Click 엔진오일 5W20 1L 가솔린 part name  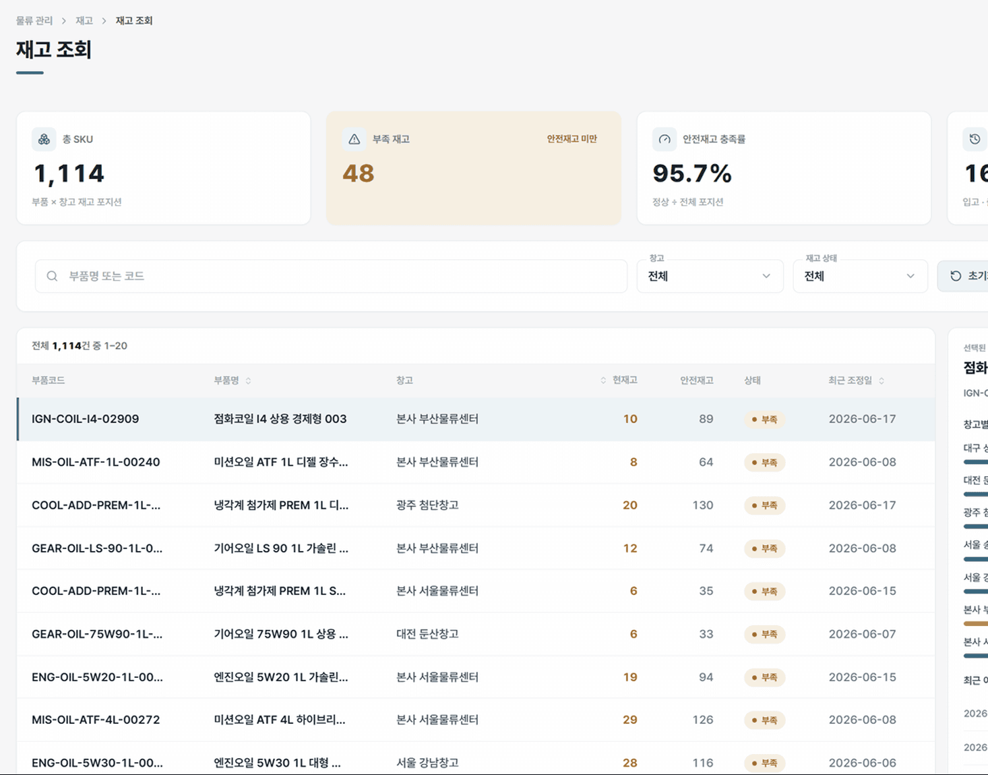pyautogui.click(x=281, y=677)
